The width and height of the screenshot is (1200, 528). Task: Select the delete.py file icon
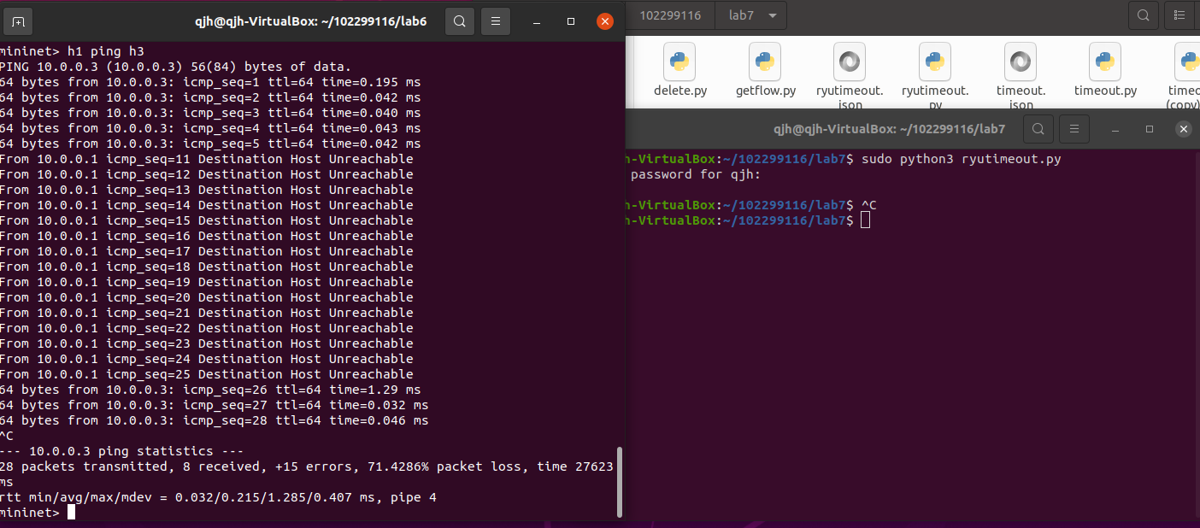(x=679, y=62)
